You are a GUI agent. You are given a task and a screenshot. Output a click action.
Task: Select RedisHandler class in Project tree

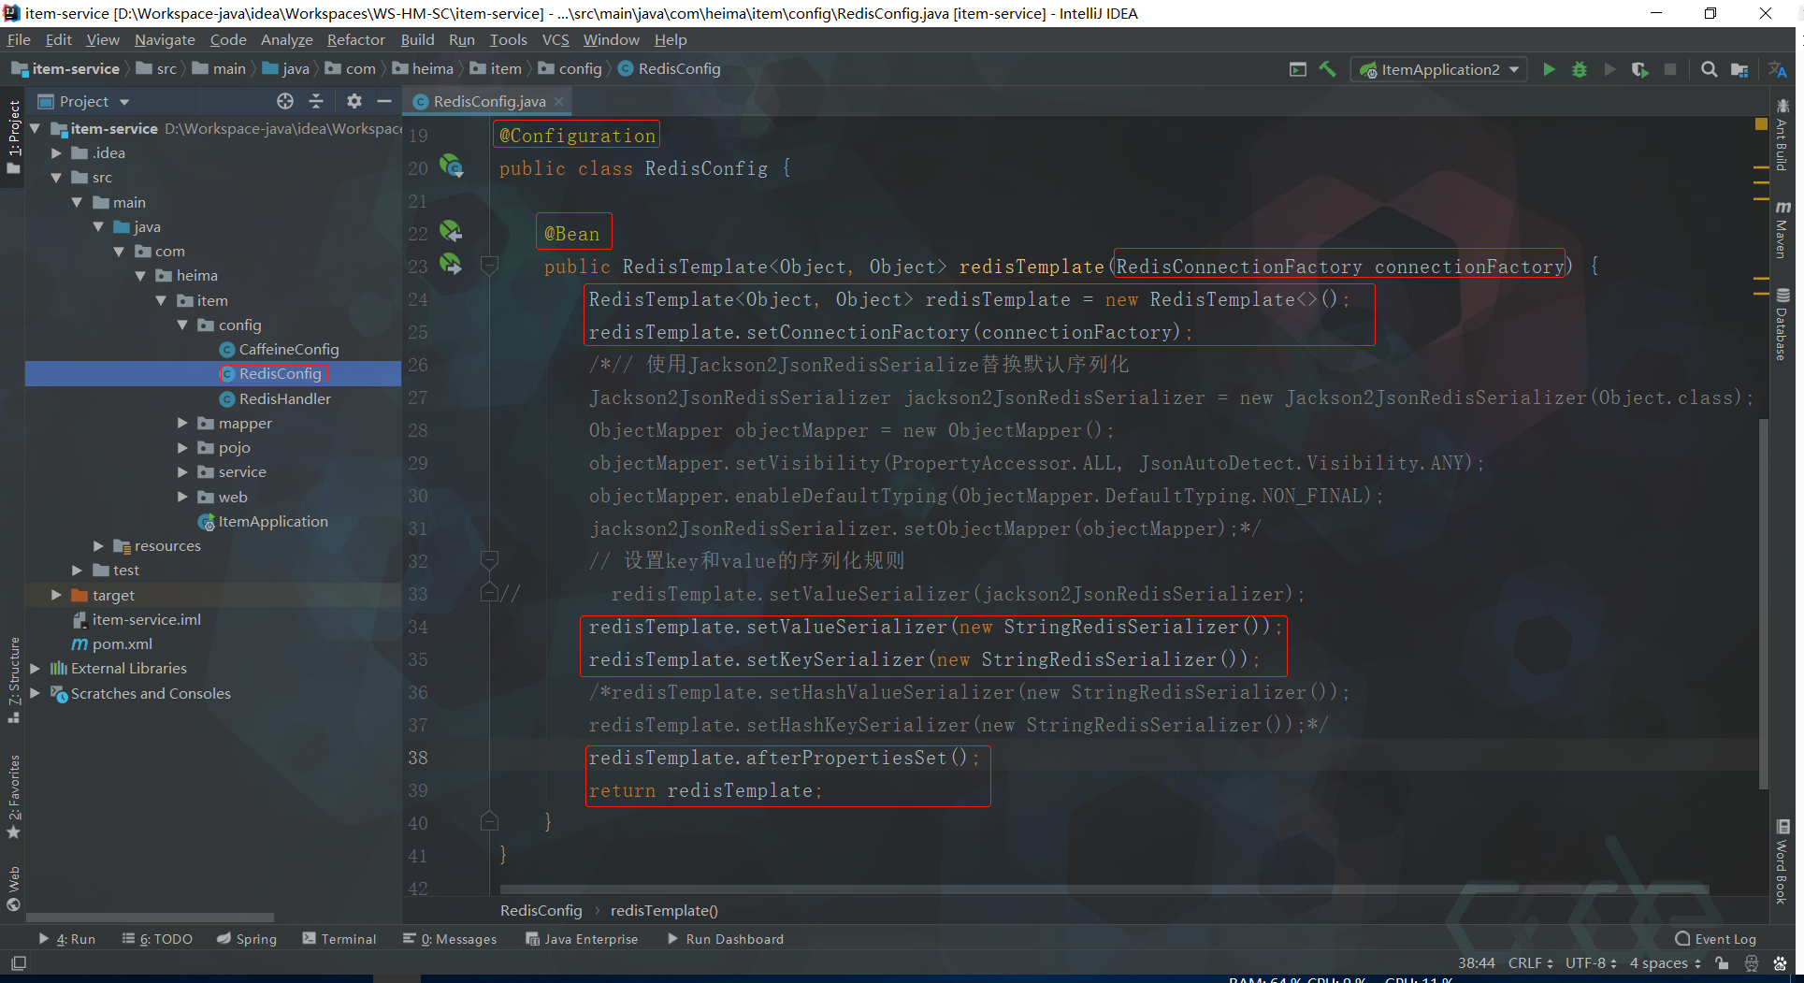click(x=275, y=398)
